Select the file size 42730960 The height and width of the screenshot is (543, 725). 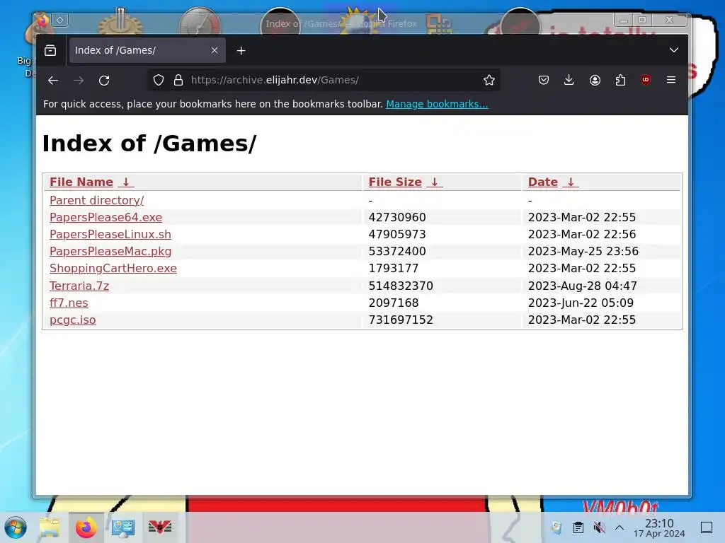pyautogui.click(x=397, y=218)
